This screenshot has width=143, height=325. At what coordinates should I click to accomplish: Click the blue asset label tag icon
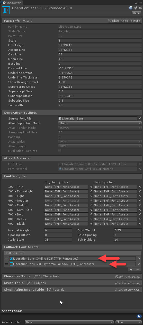point(139,316)
